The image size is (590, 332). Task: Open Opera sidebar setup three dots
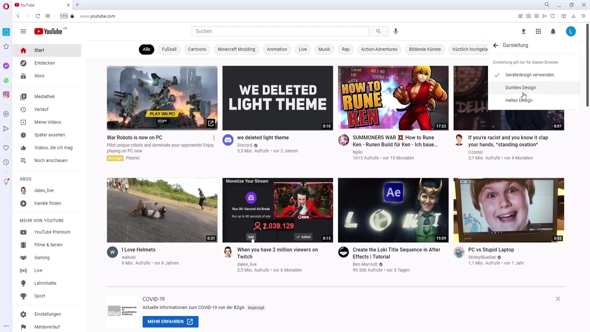(6, 326)
